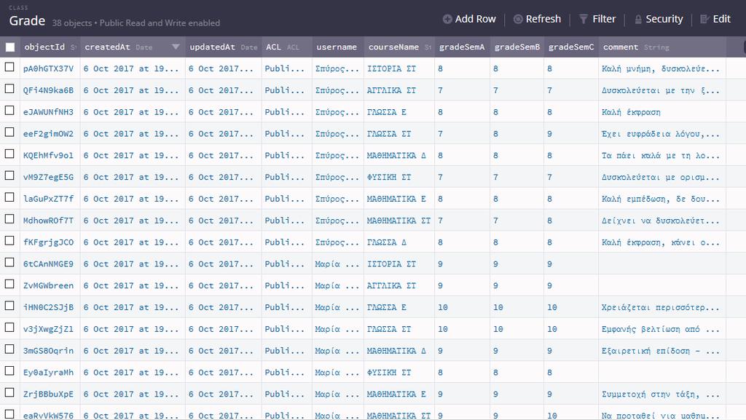Click the gradeSemC column header

[571, 47]
